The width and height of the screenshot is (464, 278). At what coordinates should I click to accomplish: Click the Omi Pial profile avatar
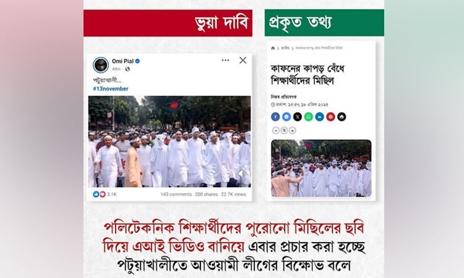coord(101,65)
